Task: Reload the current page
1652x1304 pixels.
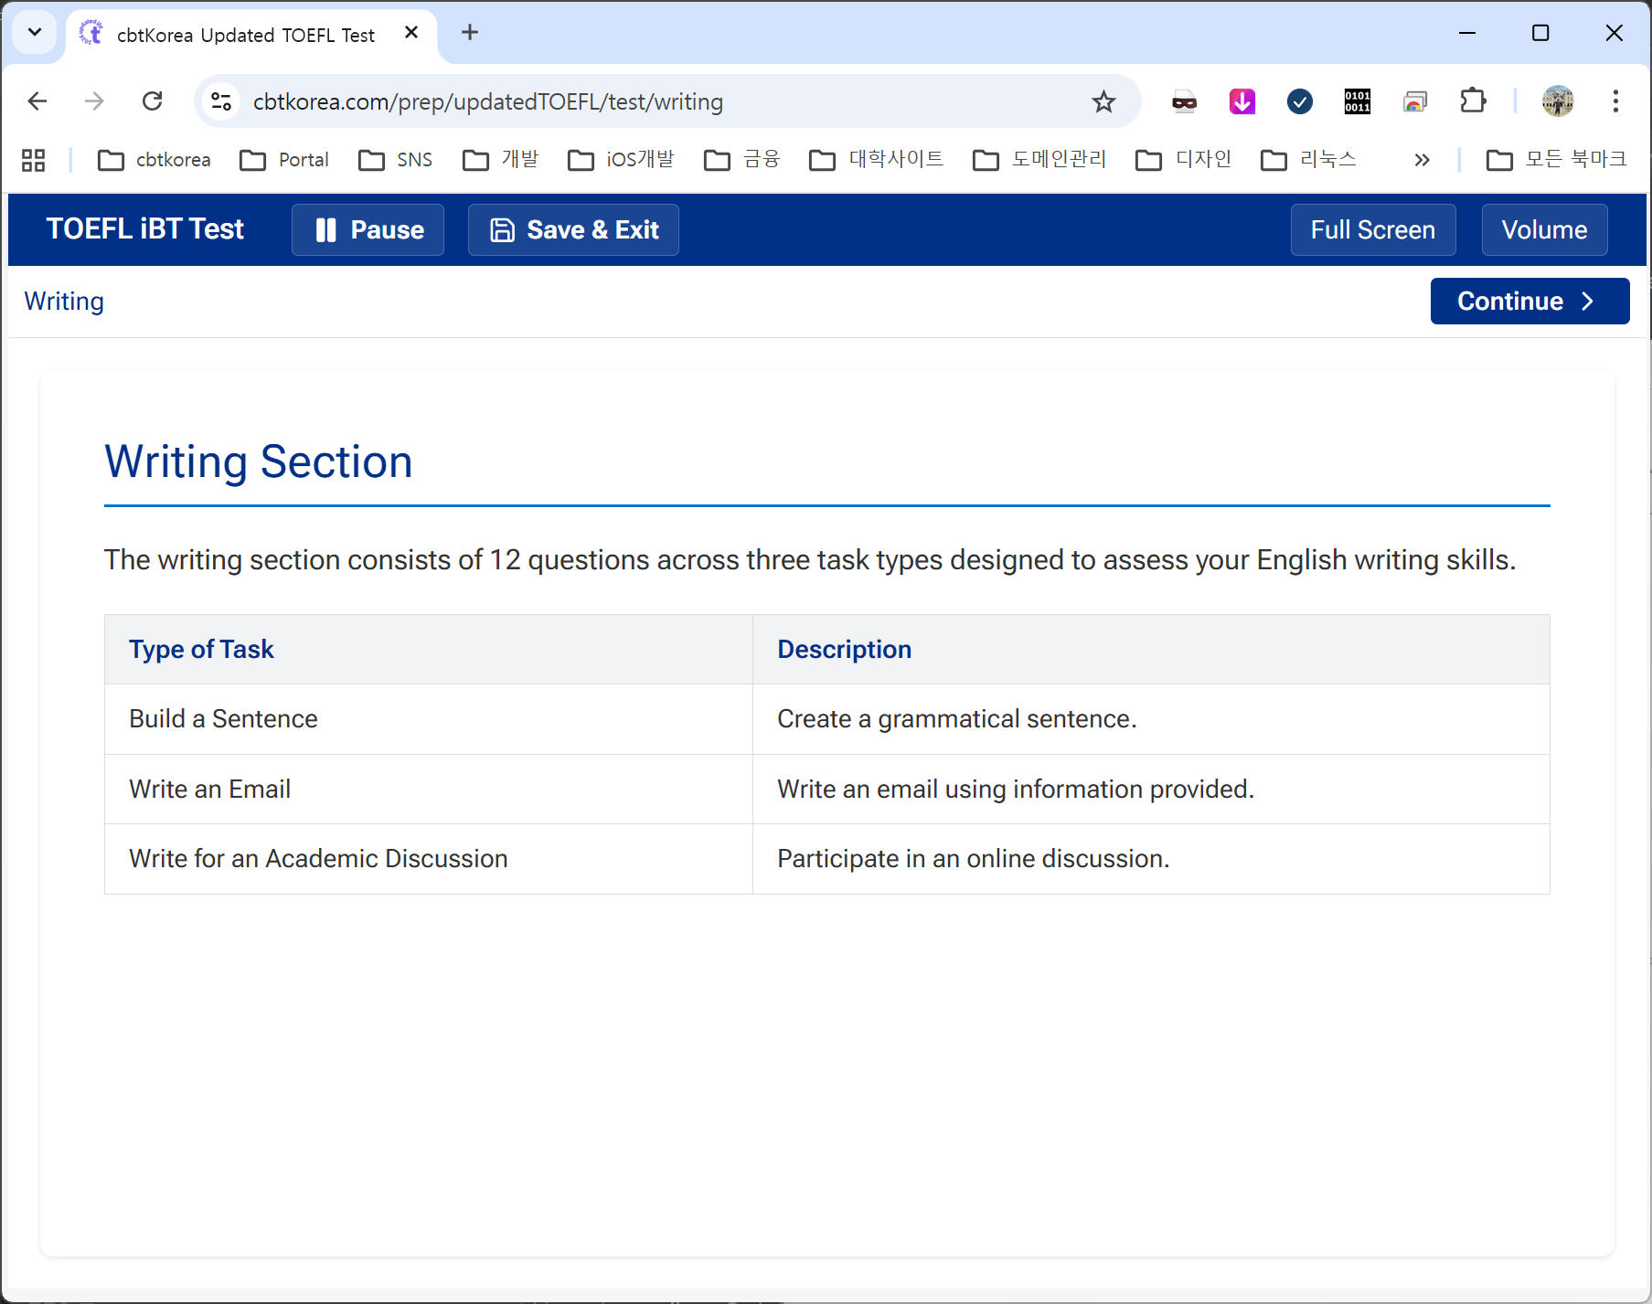Action: (153, 101)
